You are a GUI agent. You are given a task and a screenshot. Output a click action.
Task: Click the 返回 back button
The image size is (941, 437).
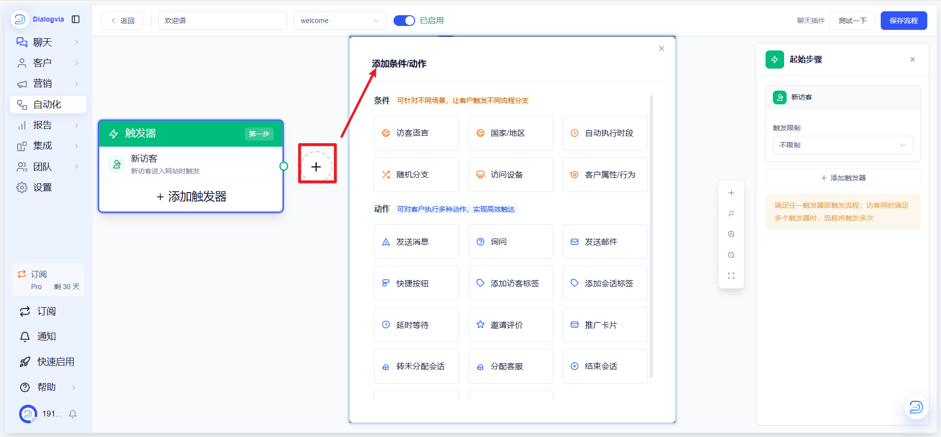tap(123, 21)
